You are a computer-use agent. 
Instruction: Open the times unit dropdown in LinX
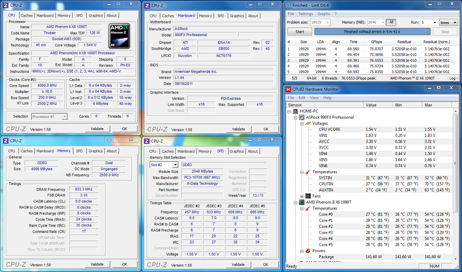(448, 23)
